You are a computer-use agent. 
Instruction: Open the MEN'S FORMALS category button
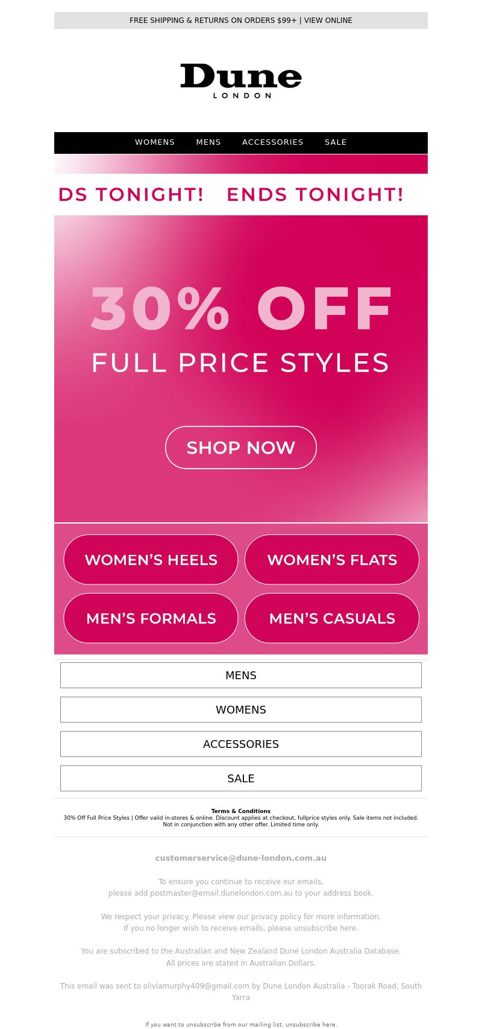click(151, 618)
